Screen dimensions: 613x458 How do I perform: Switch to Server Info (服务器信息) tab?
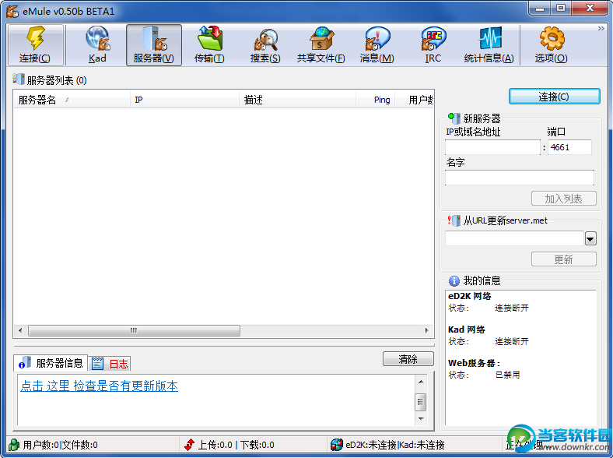(x=51, y=363)
